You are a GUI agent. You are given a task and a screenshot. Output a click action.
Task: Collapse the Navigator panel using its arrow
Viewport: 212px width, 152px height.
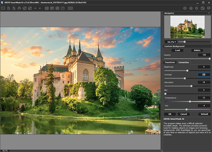point(209,13)
